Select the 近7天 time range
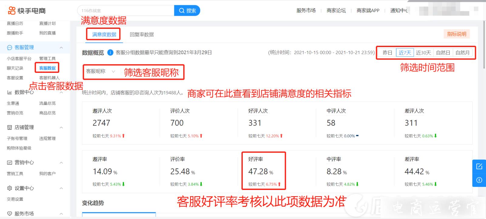486x219 pixels. click(x=405, y=52)
